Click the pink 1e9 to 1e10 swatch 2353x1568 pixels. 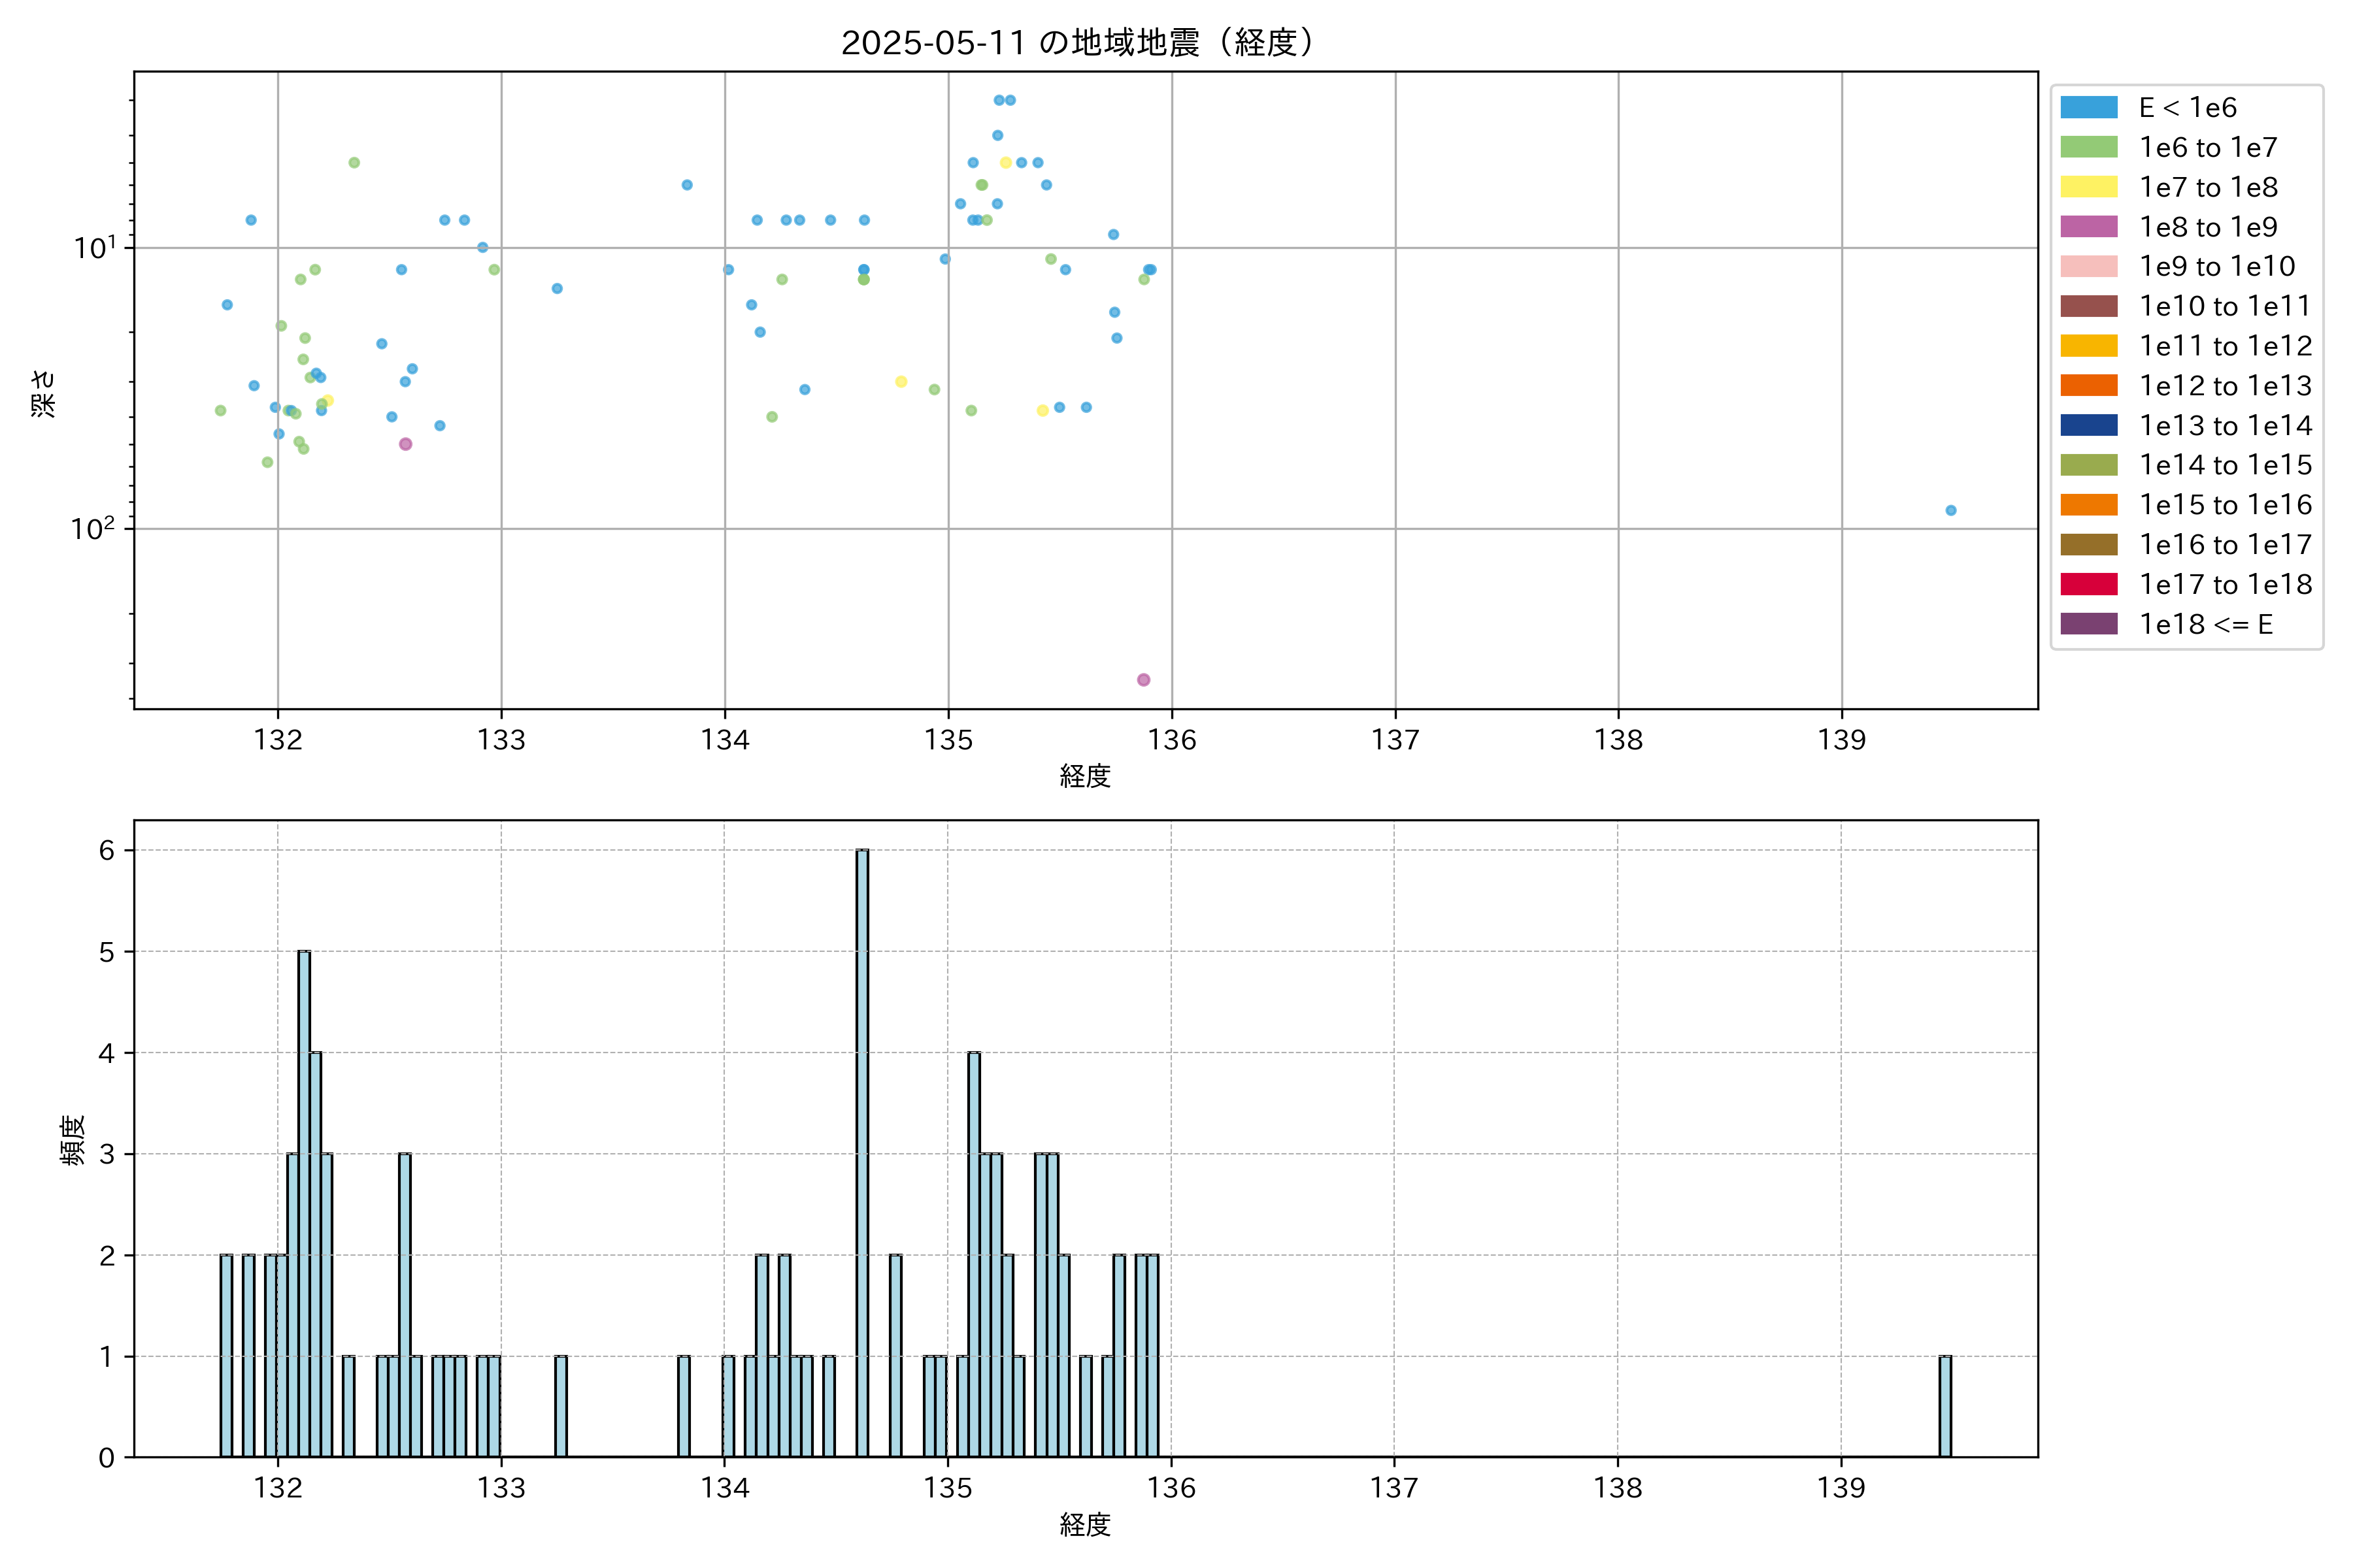point(2088,267)
